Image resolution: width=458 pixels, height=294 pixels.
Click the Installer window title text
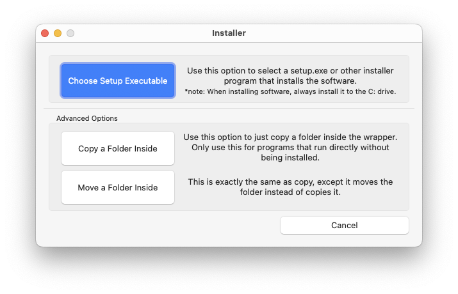[x=229, y=33]
